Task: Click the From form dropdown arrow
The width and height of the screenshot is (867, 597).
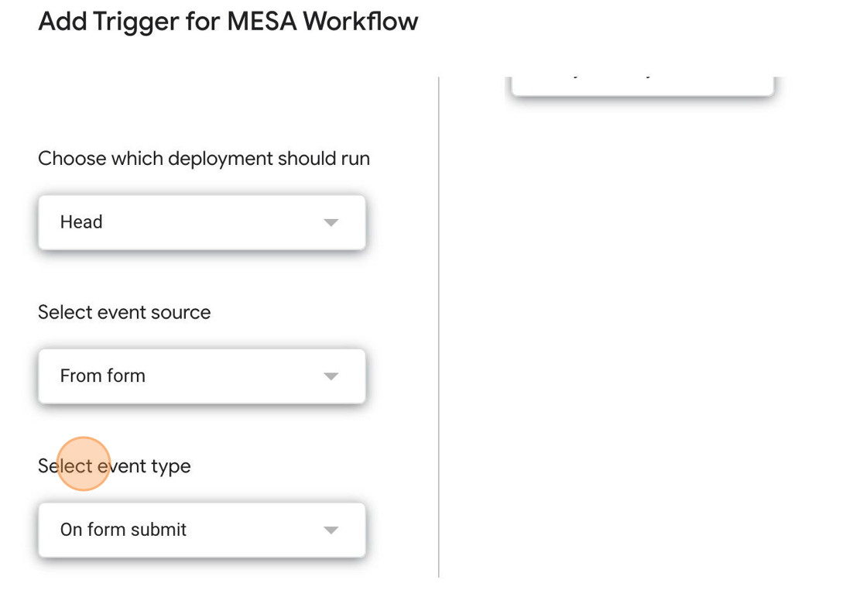Action: [331, 376]
